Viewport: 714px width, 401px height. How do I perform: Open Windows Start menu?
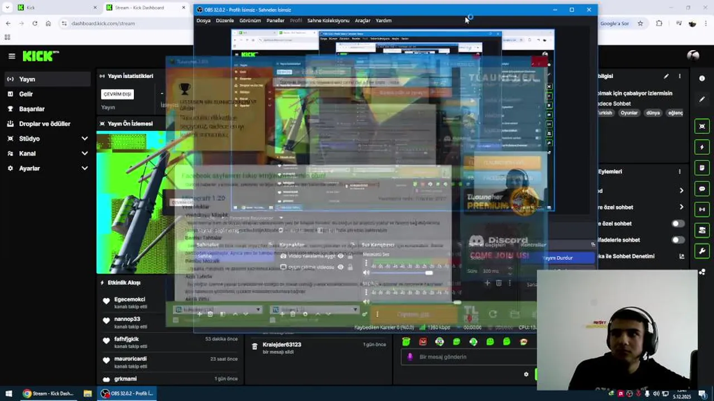[8, 393]
